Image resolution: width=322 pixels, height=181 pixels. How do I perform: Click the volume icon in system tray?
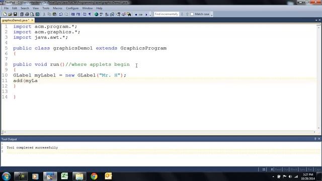(290, 176)
